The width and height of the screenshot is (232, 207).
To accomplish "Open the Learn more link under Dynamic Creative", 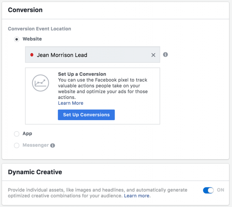I will [137, 196].
